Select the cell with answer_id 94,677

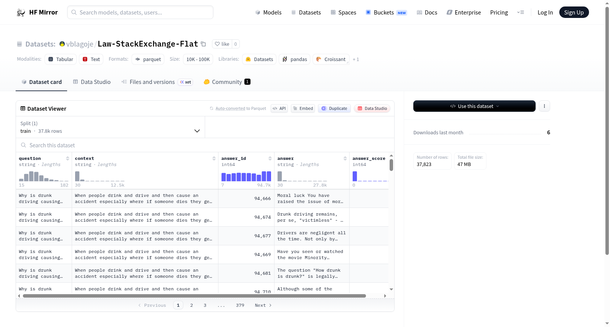246,236
